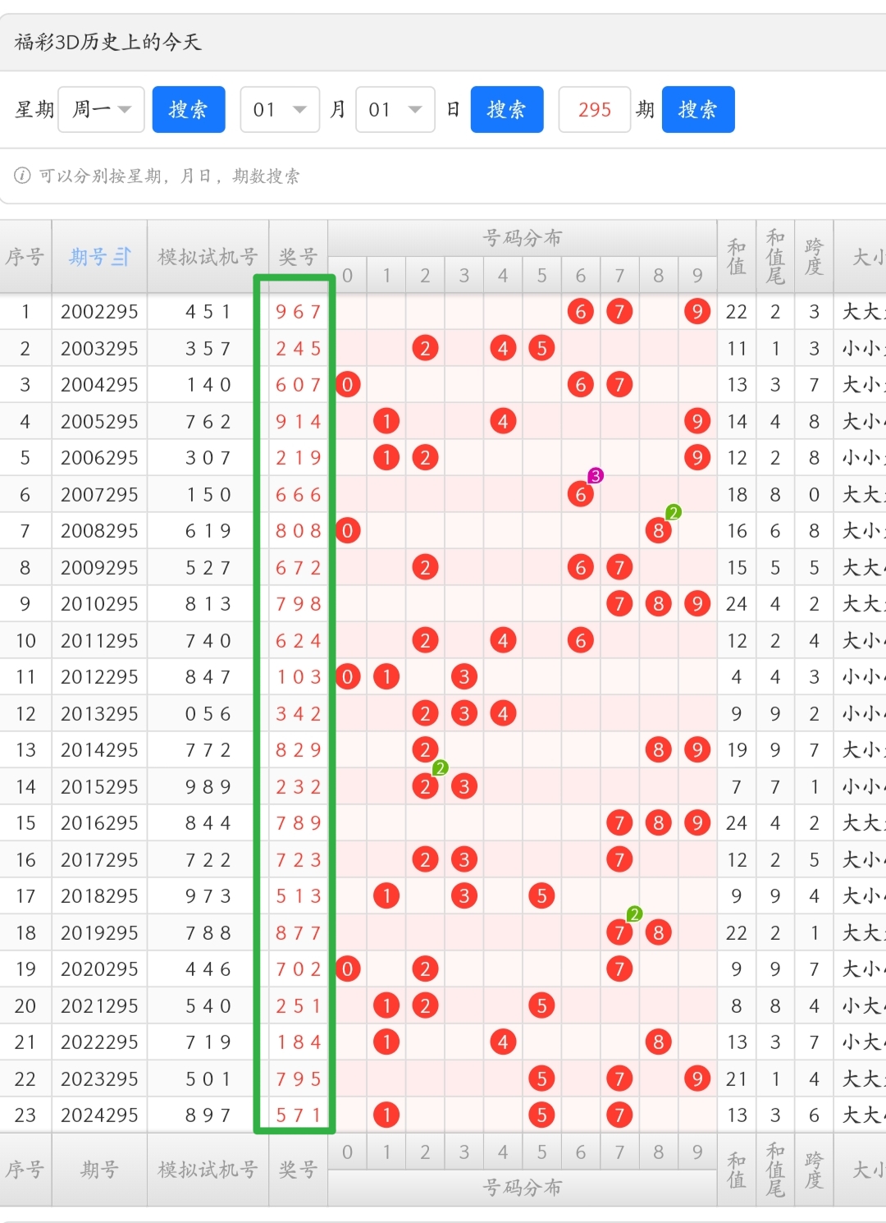This screenshot has width=886, height=1223.
Task: Expand the month dropdown before 月
Action: (280, 109)
